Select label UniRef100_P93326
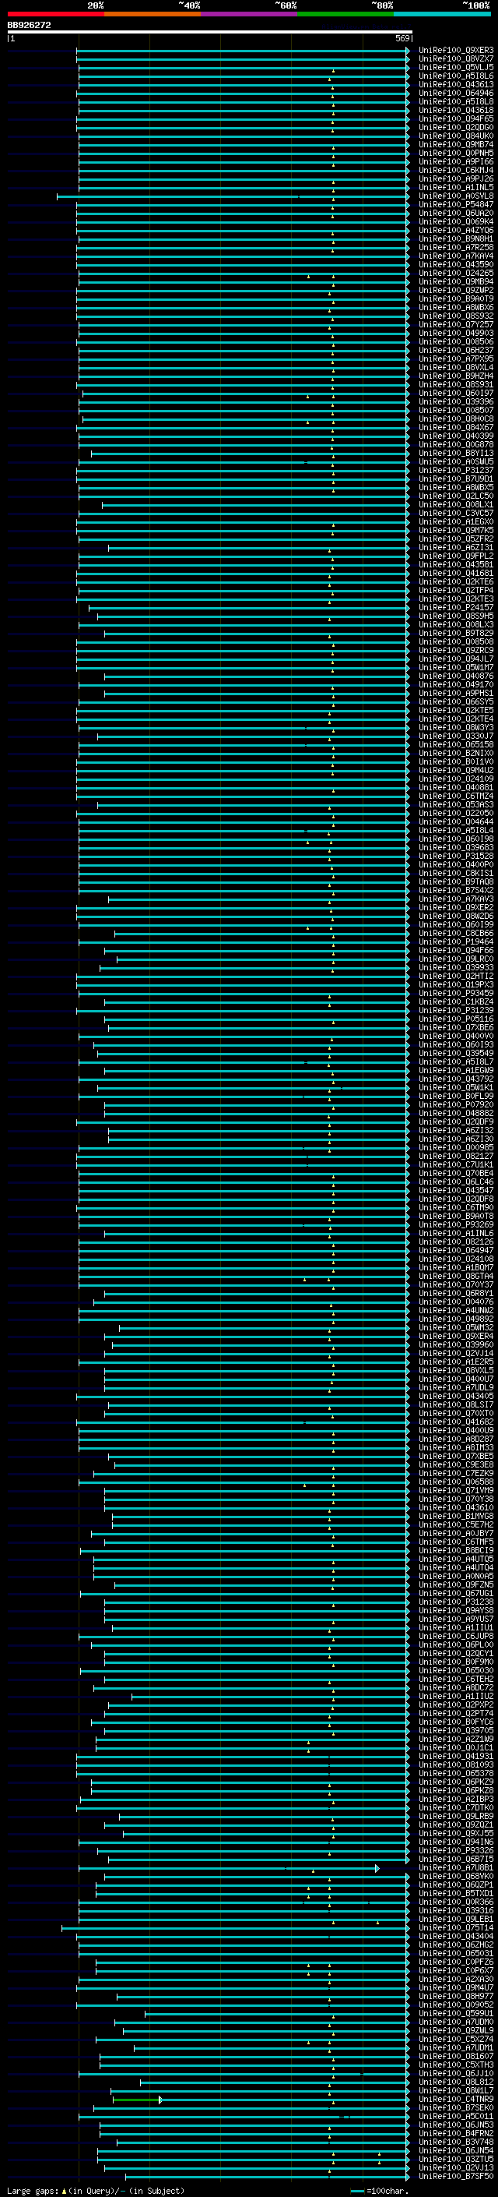The image size is (498, 2197). tap(455, 1852)
